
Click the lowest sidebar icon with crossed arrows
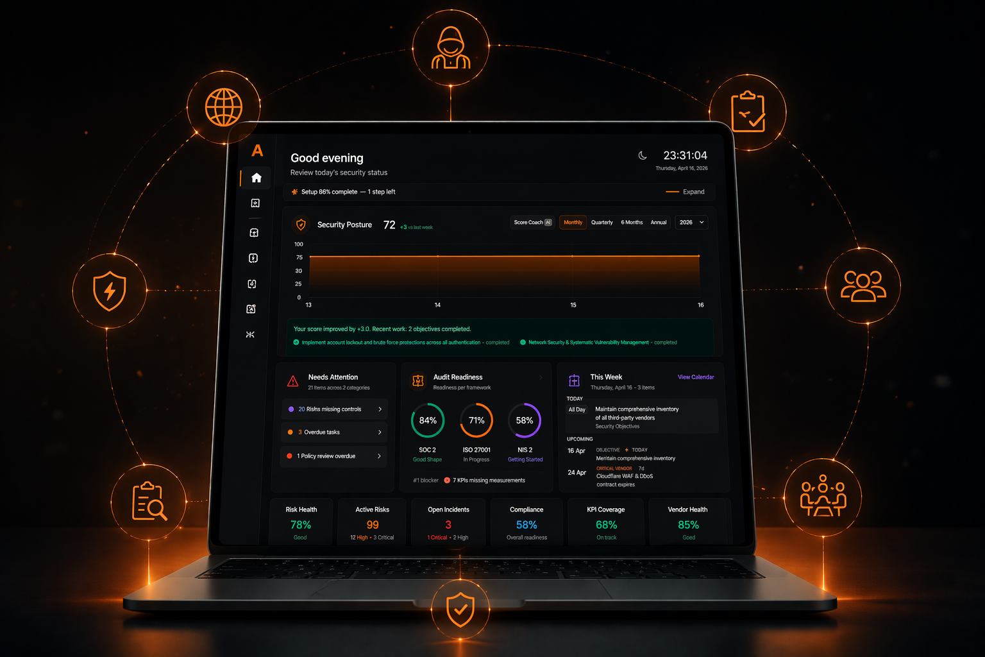click(250, 334)
